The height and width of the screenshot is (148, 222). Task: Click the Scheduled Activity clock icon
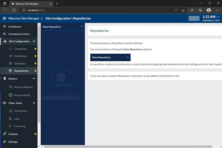(5, 34)
